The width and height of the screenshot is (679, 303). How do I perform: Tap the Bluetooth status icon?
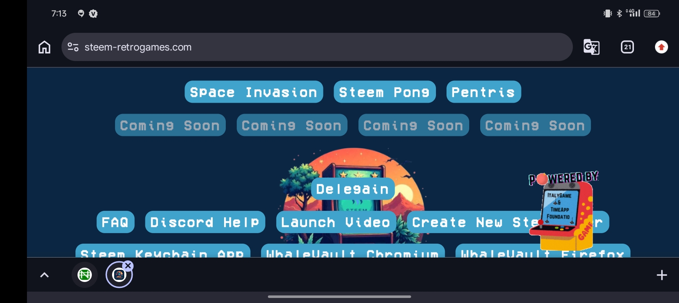pos(619,13)
